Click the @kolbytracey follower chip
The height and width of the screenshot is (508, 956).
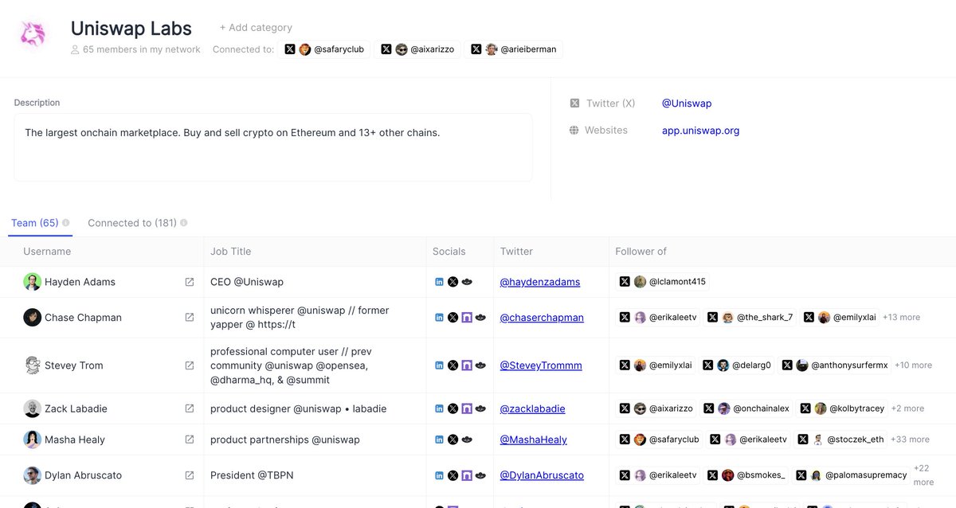click(x=843, y=408)
